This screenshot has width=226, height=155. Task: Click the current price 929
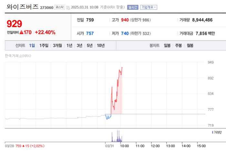point(15,24)
